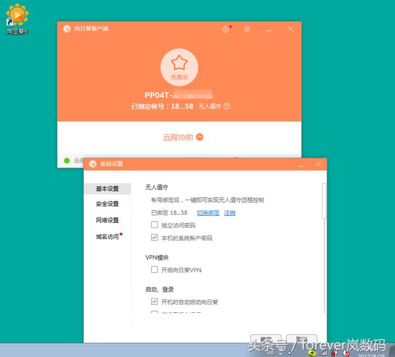Click the help question mark beside 无人值守

click(226, 106)
